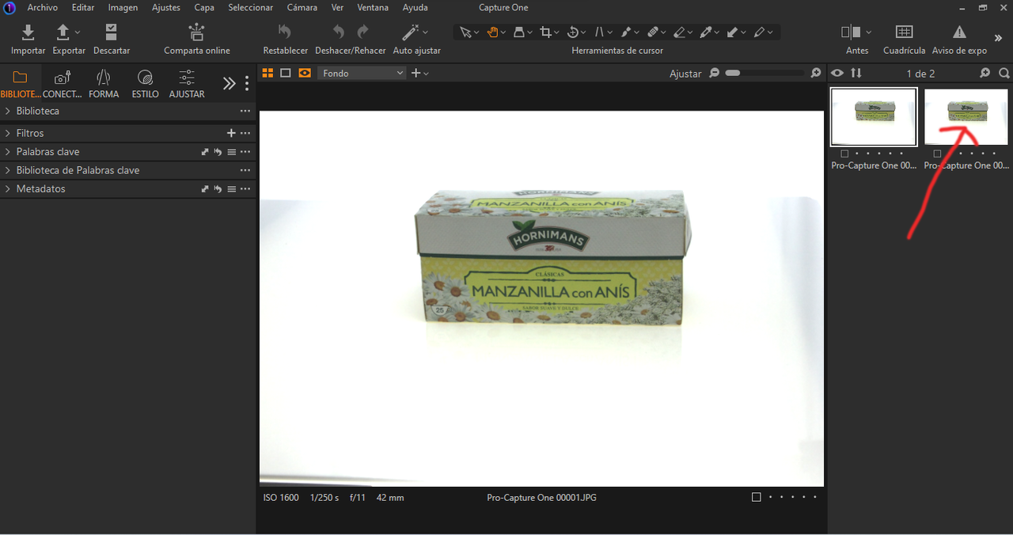
Task: Select the Annotations pencil tool
Action: [x=759, y=32]
